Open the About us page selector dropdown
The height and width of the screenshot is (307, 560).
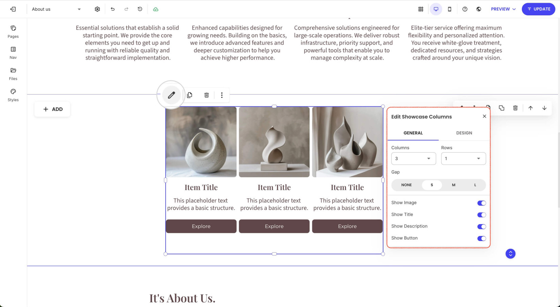56,9
